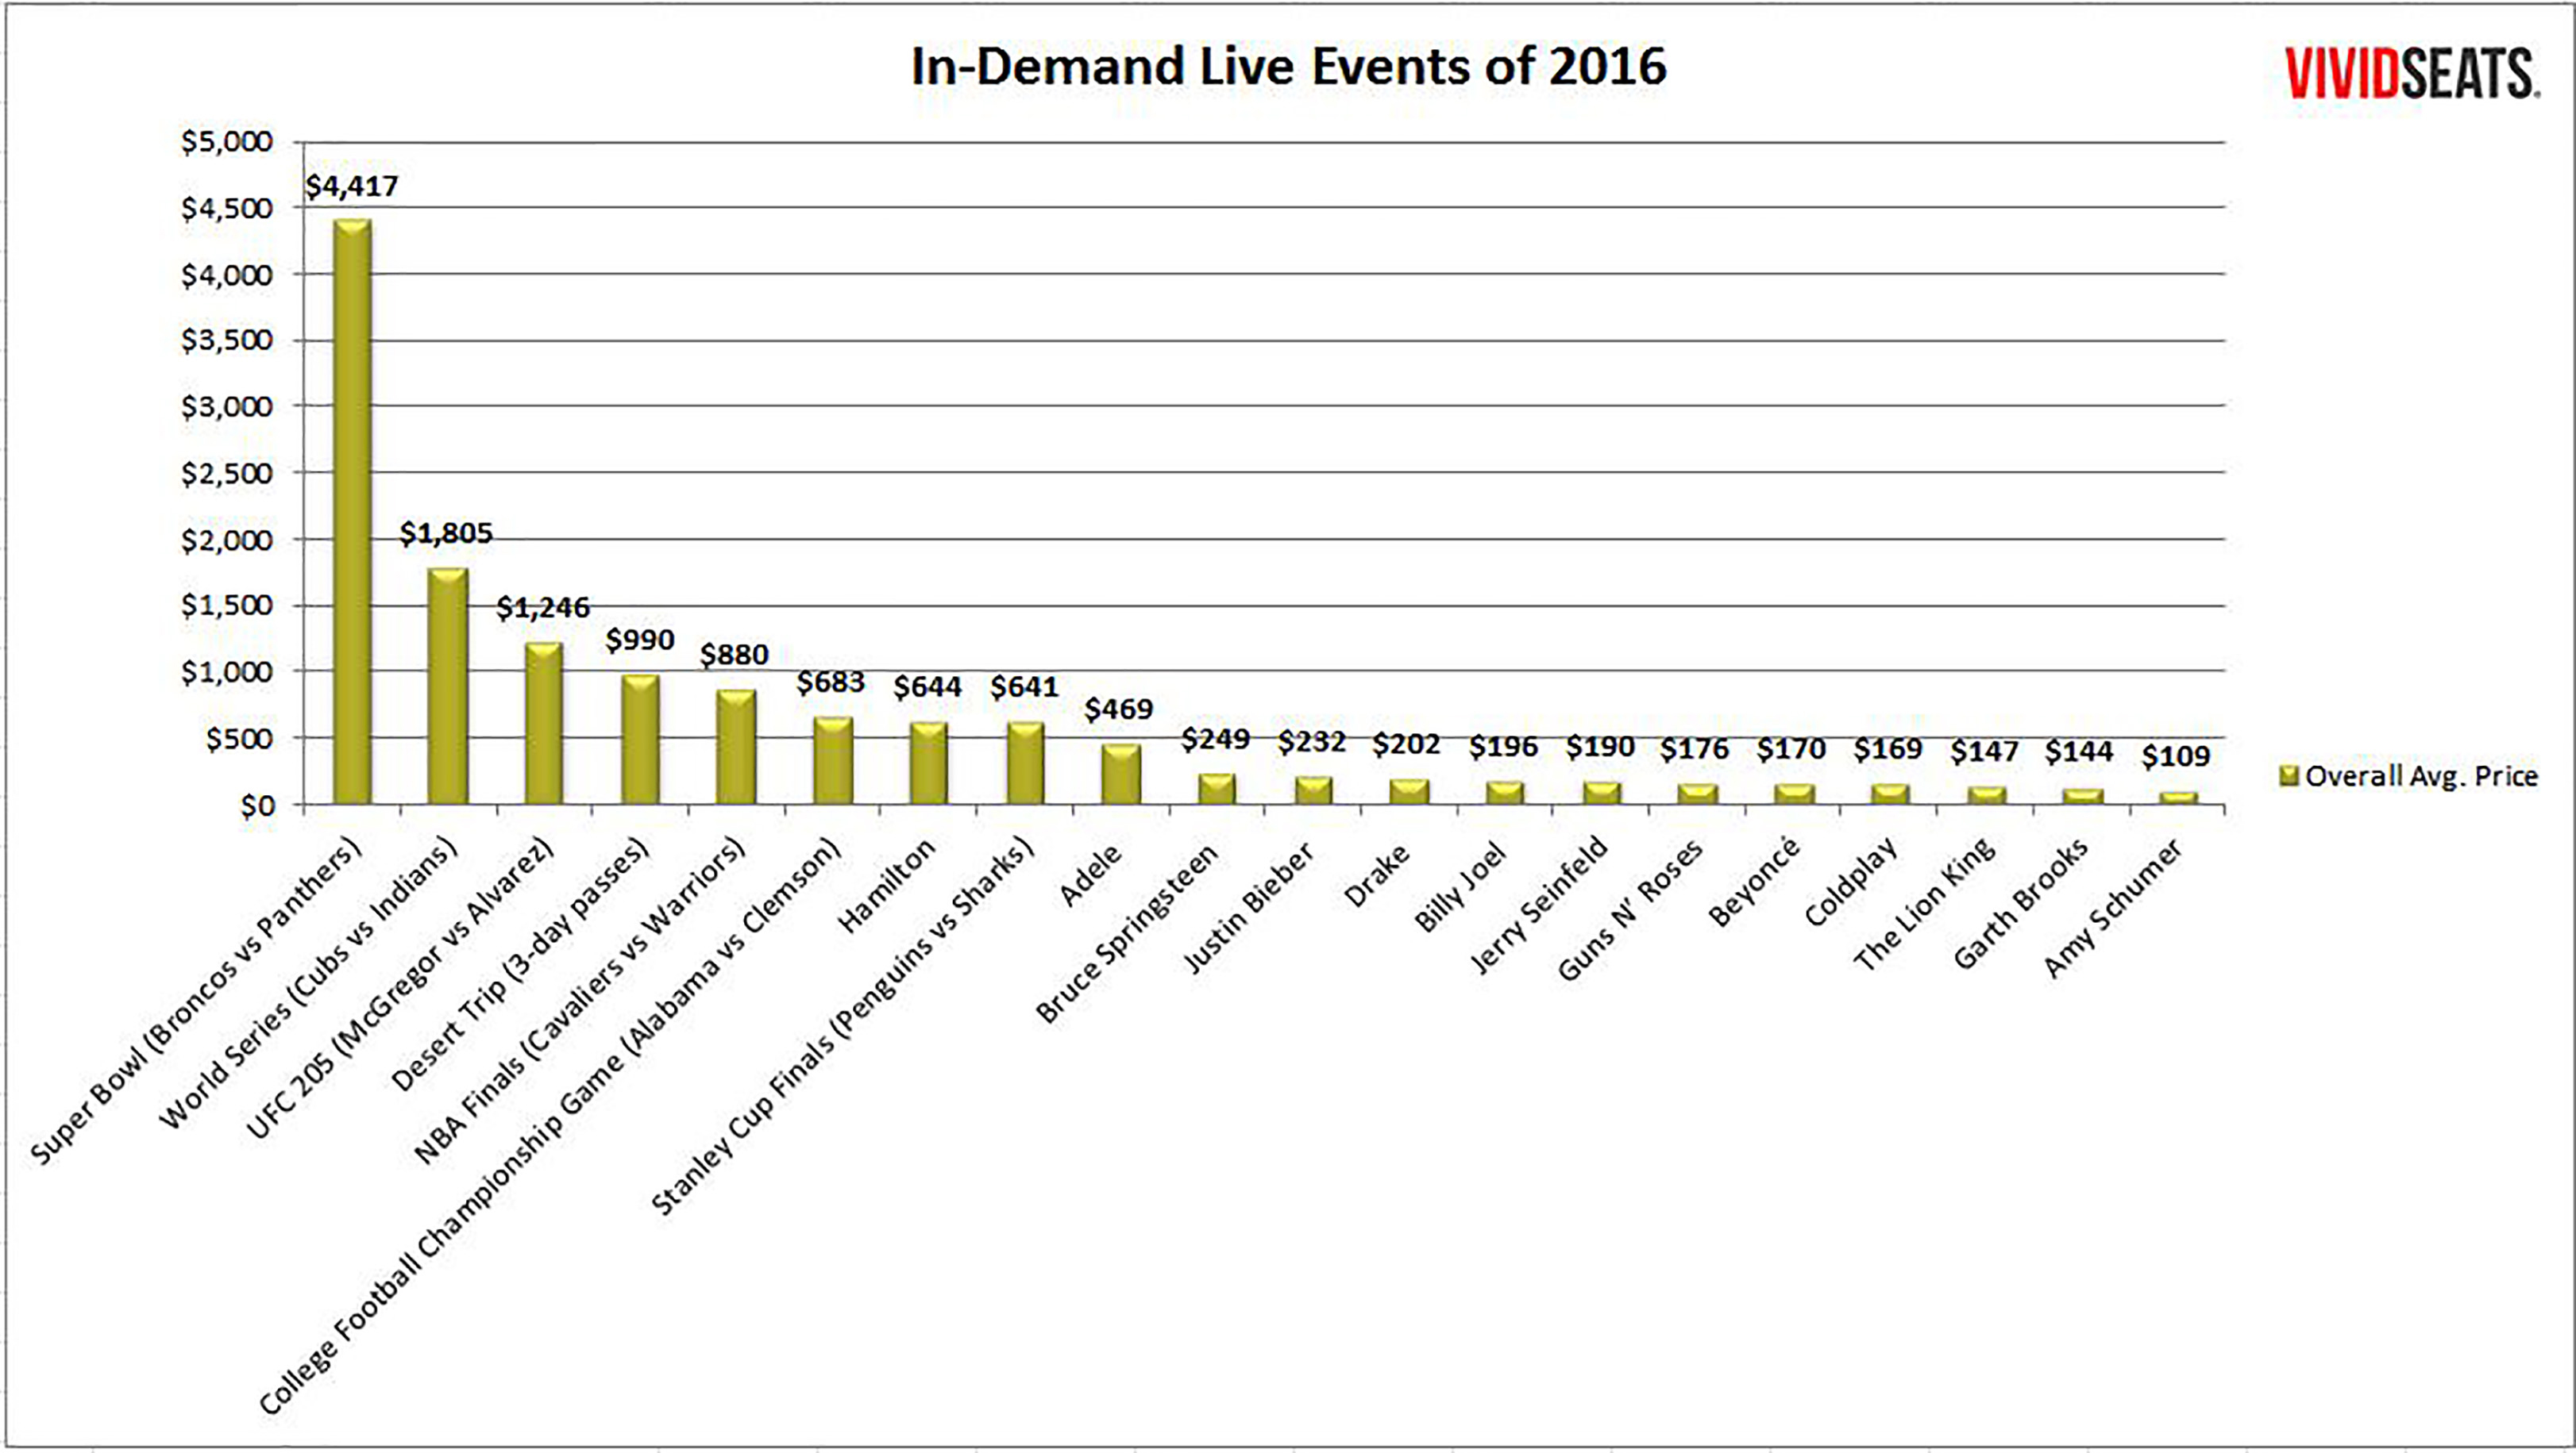This screenshot has height=1453, width=2576.
Task: Select the $202 data label
Action: pos(1407,744)
